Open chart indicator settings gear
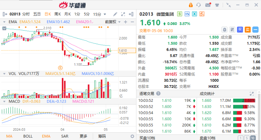 [132, 136]
